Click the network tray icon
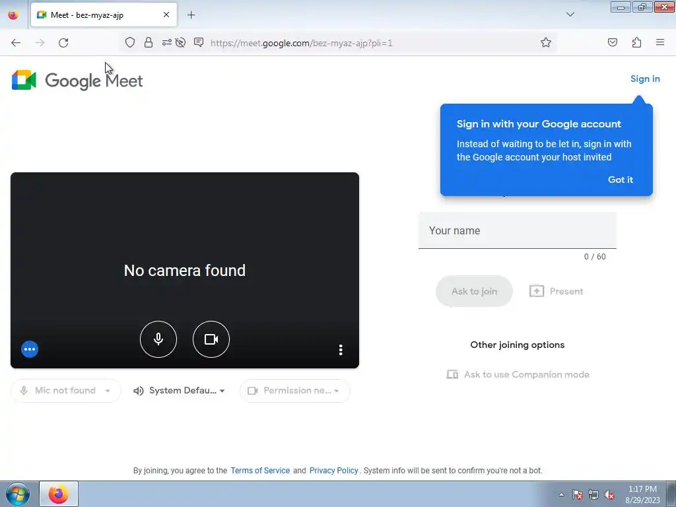Screen dimensions: 676x507 click(593, 494)
